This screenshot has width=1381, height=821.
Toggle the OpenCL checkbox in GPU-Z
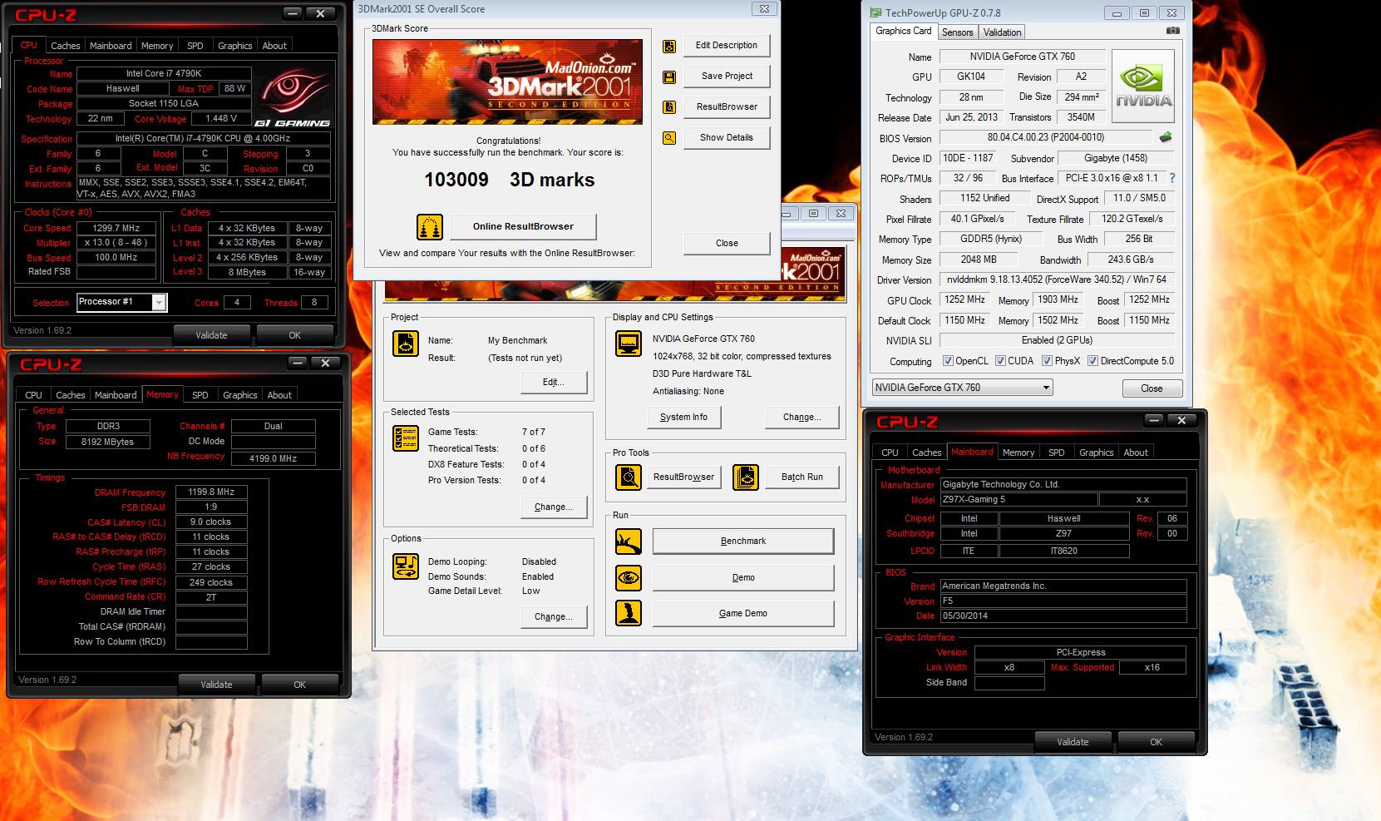948,361
